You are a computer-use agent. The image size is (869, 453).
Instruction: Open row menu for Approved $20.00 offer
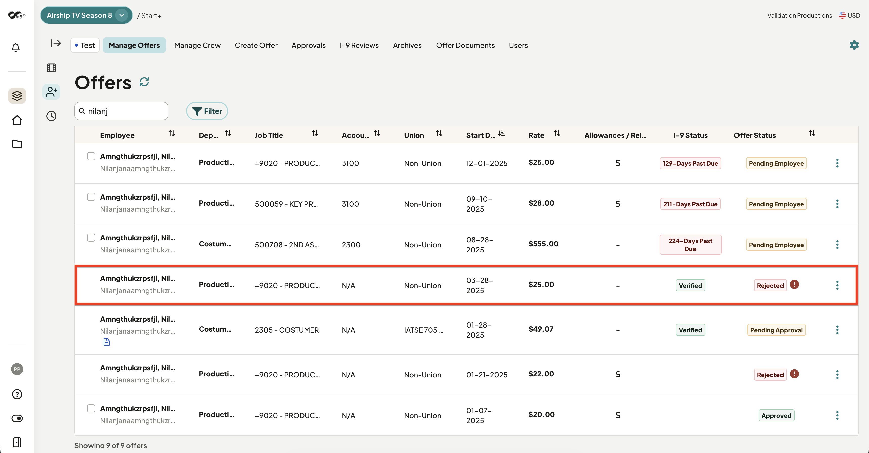tap(837, 415)
